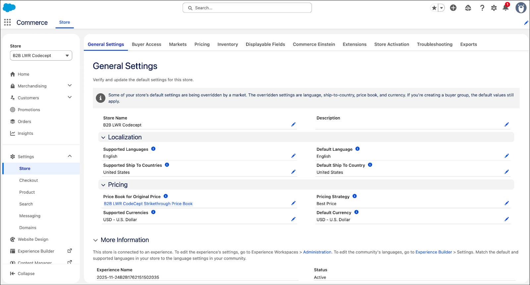
Task: Open the Extensions tab
Action: pyautogui.click(x=354, y=44)
